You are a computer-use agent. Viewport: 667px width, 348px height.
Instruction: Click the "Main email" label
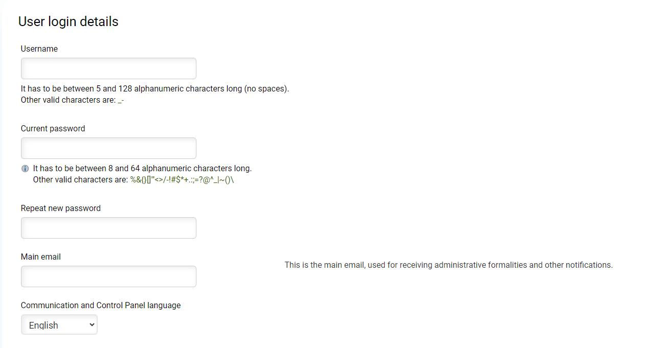coord(41,257)
